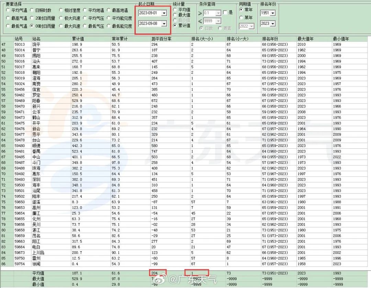Select the 08时日雨量 radio button
Viewport: 371px width, 288px height.
click(32, 26)
